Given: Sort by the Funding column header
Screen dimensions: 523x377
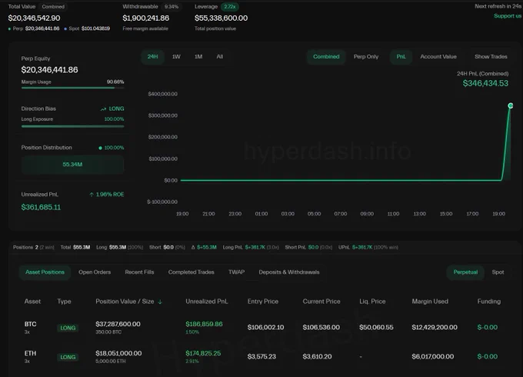Looking at the screenshot, I should [x=488, y=302].
